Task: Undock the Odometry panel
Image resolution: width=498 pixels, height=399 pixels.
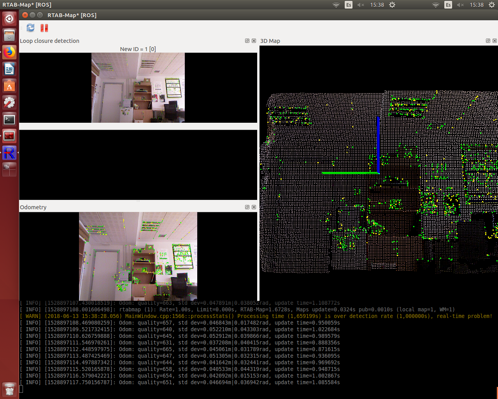Action: coord(247,207)
